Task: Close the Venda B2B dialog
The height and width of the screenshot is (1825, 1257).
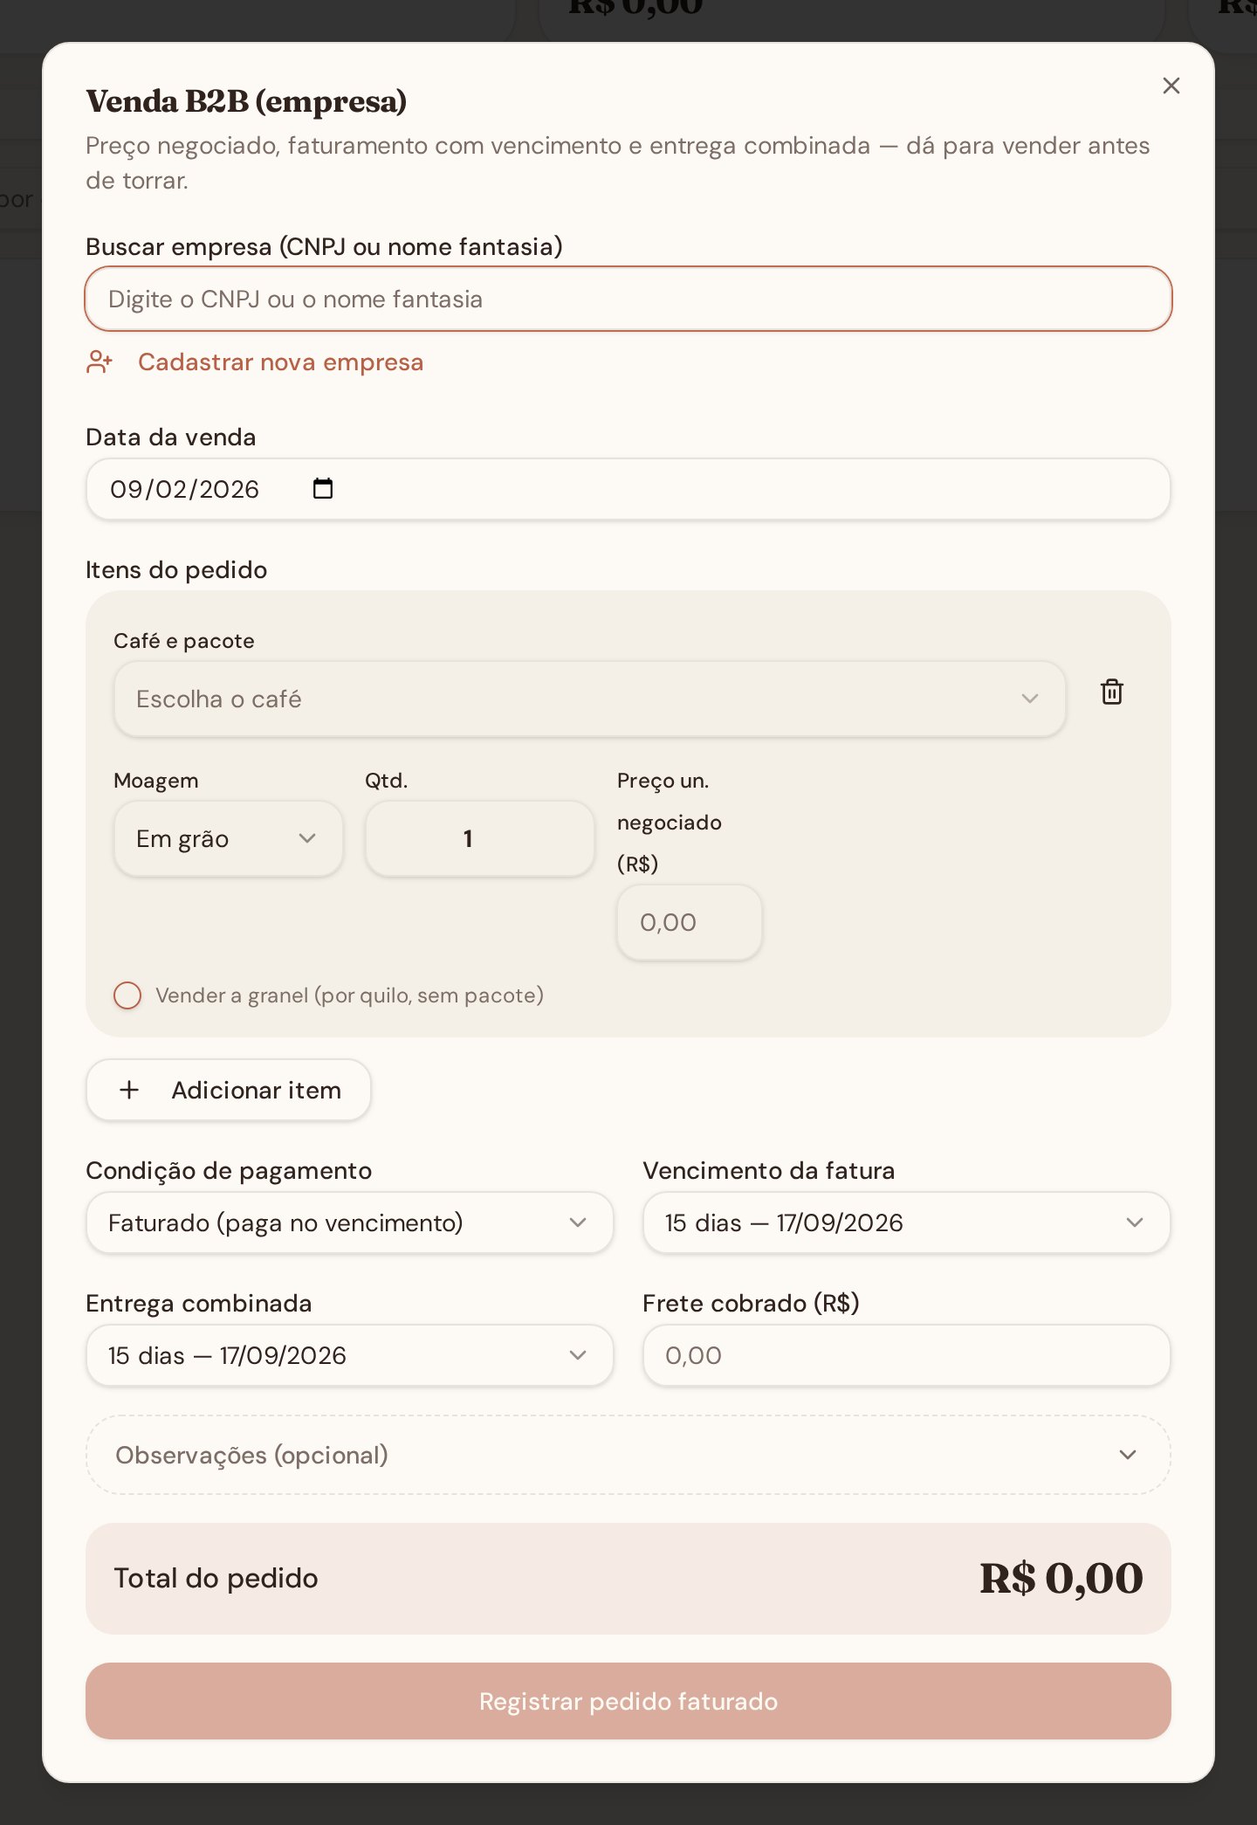Action: (1171, 86)
